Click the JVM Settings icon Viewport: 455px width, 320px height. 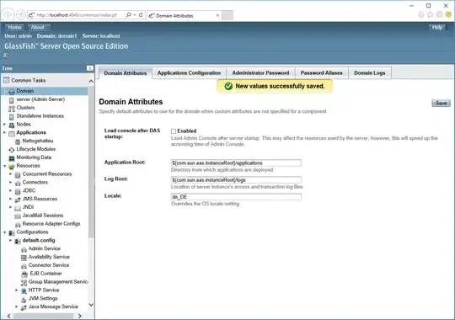[x=24, y=299]
